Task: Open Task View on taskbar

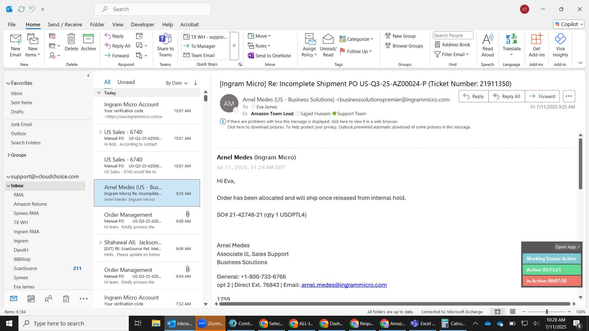Action: coord(138,323)
